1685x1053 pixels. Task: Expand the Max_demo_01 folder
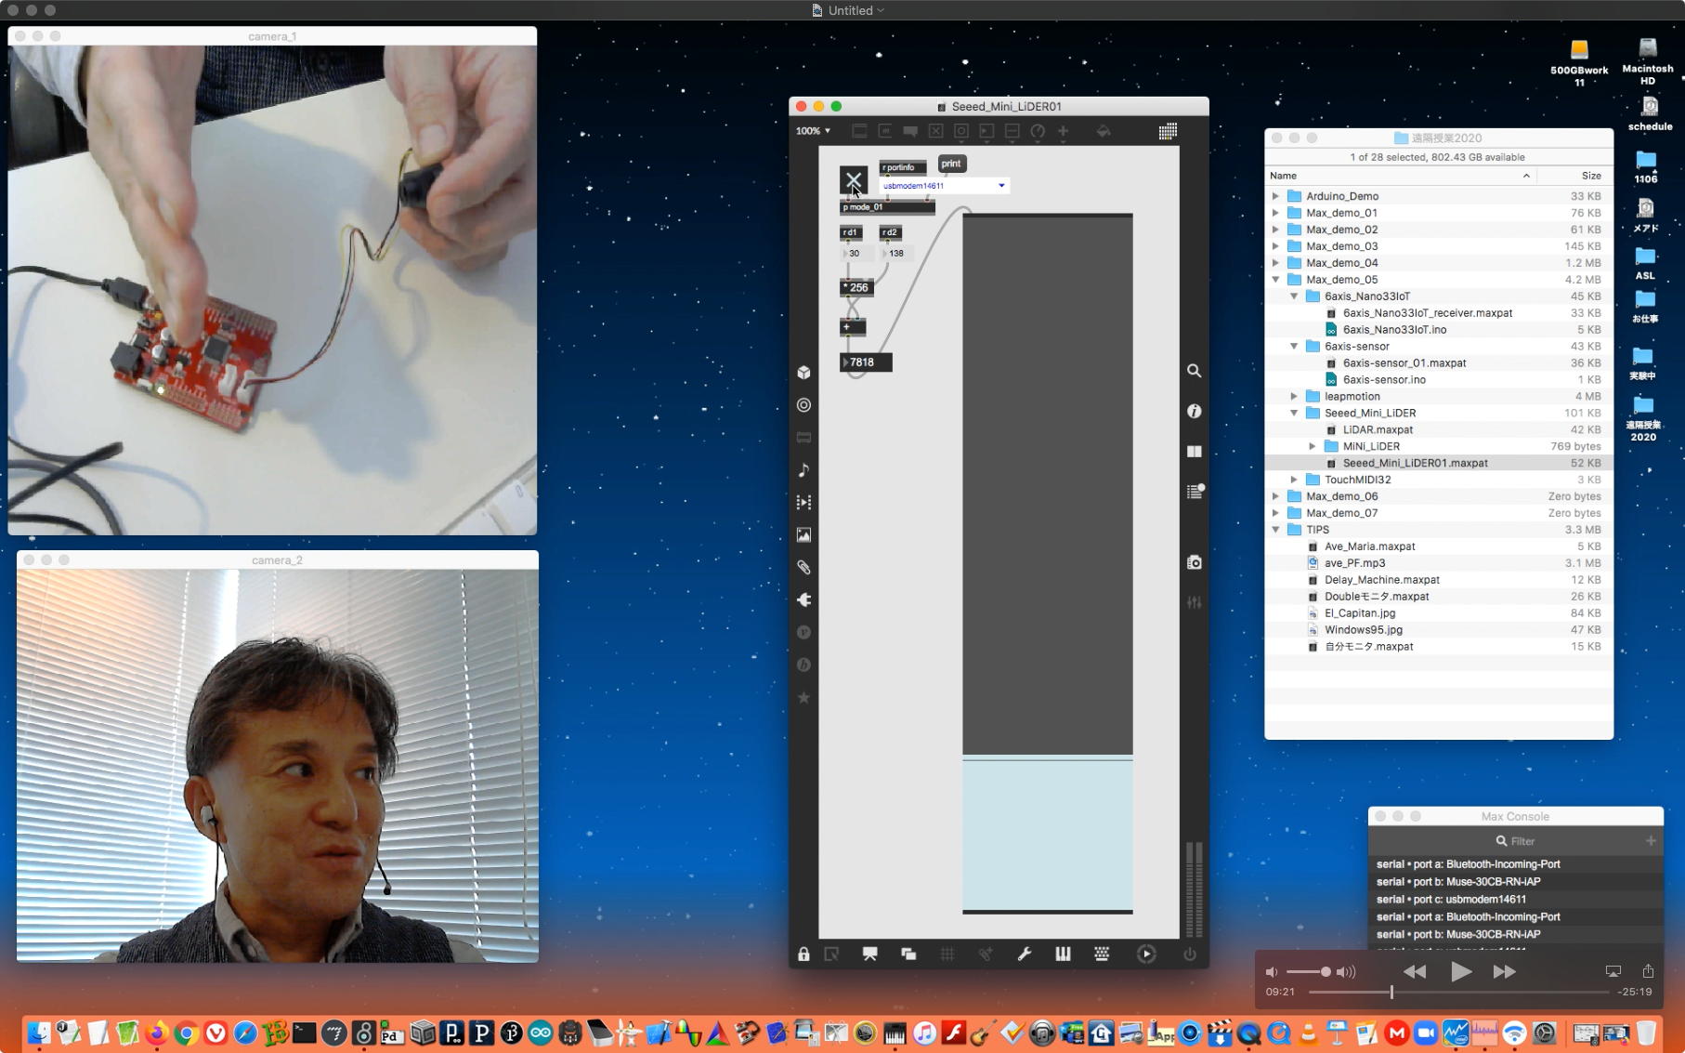coord(1275,213)
